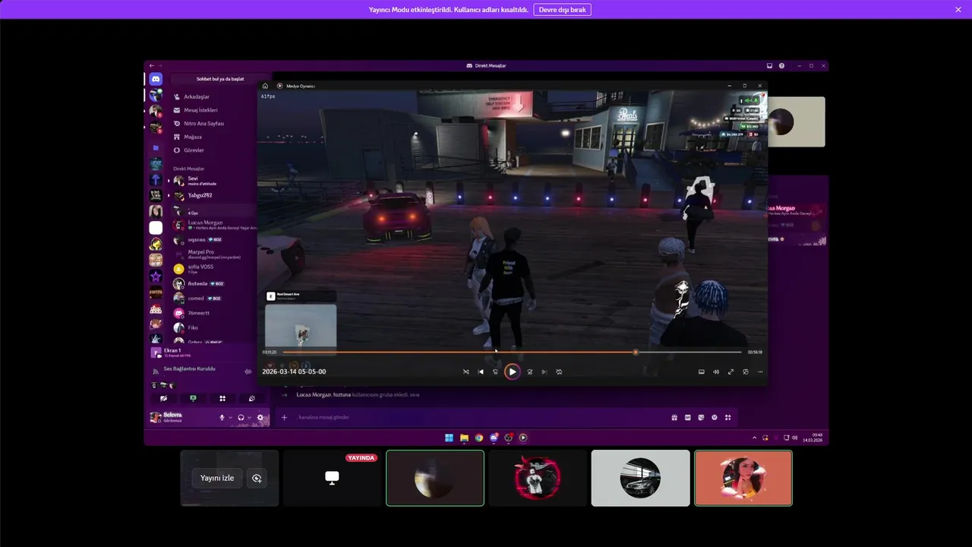Open the sofia VOSS group chat
The height and width of the screenshot is (547, 972).
tap(215, 269)
